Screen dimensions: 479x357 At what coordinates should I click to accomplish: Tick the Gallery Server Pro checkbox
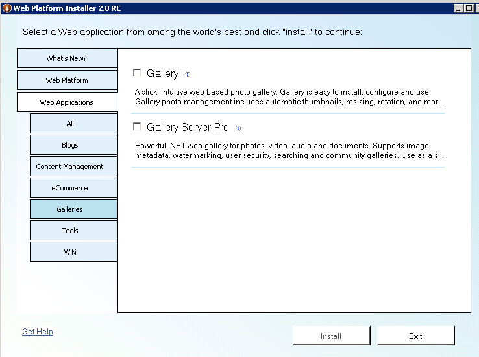(137, 126)
